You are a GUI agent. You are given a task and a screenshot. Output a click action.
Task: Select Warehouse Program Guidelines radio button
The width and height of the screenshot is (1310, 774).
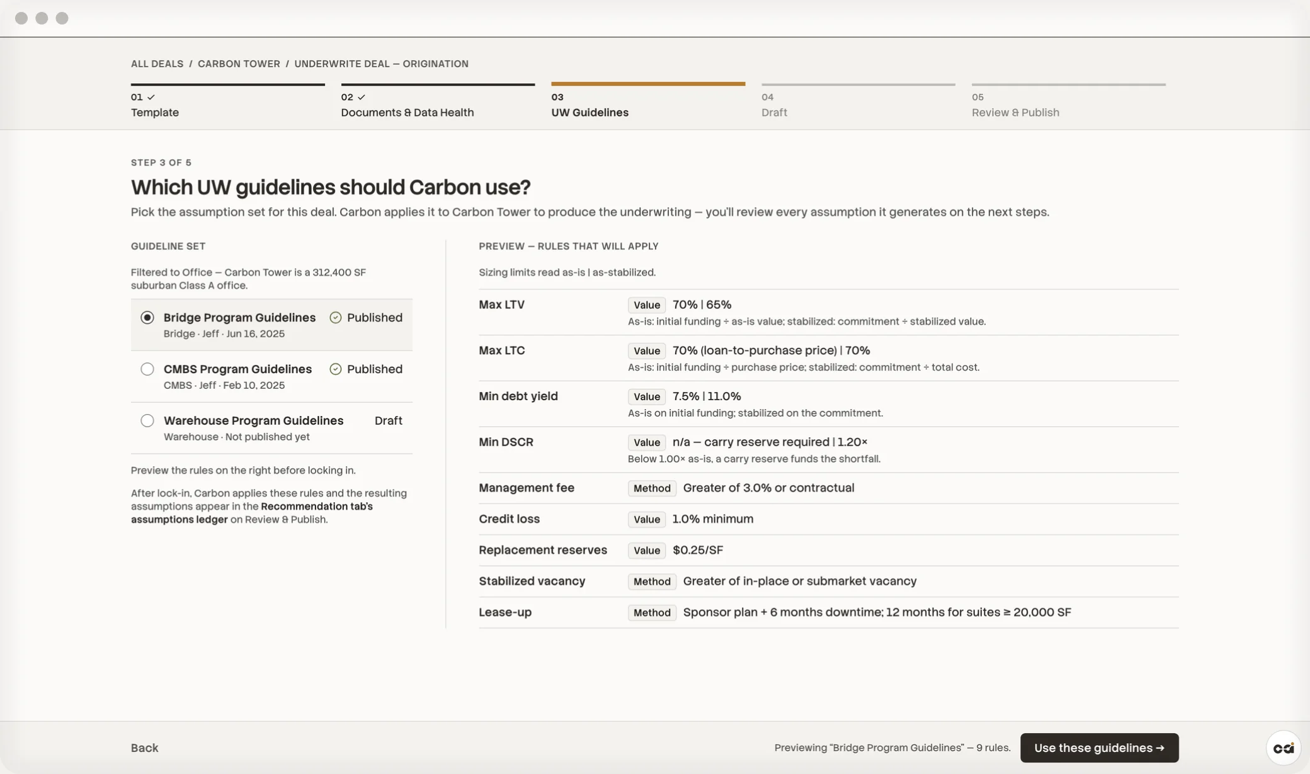coord(147,421)
